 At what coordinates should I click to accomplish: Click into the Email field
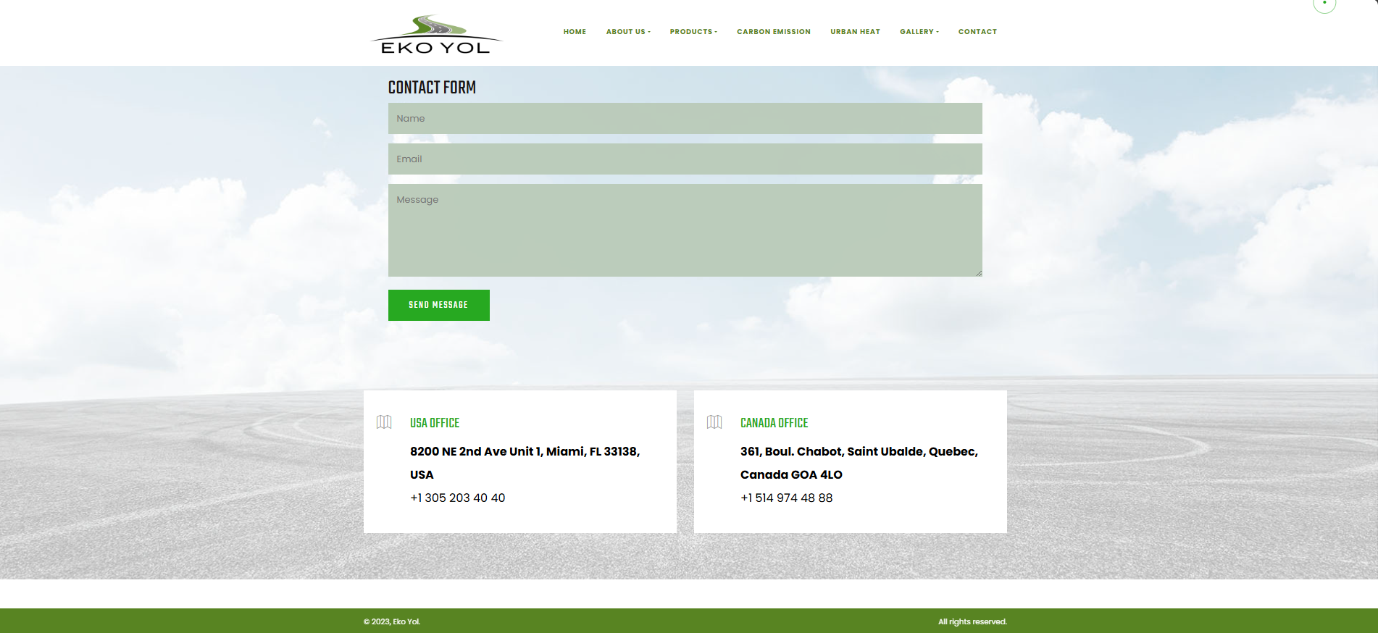pyautogui.click(x=685, y=159)
